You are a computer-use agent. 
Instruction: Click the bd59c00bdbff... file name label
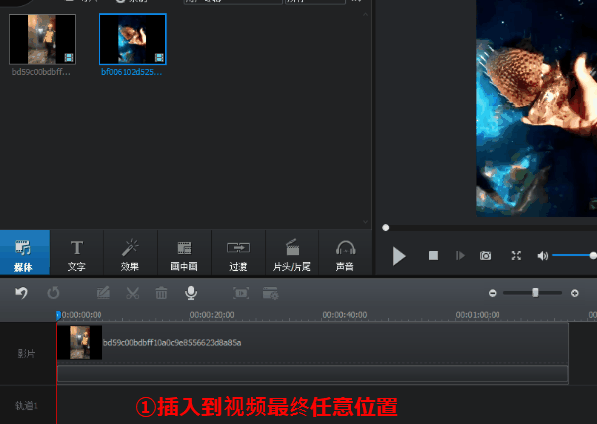[41, 72]
